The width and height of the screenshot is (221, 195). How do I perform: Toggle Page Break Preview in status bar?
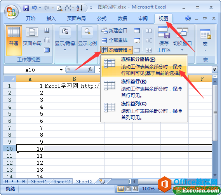point(135,188)
